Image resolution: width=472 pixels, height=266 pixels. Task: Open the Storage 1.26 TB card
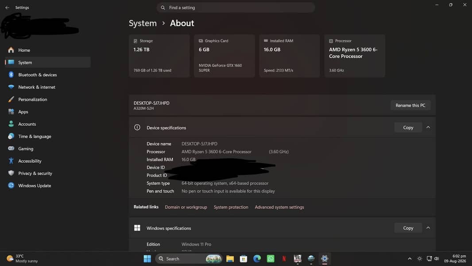(159, 56)
